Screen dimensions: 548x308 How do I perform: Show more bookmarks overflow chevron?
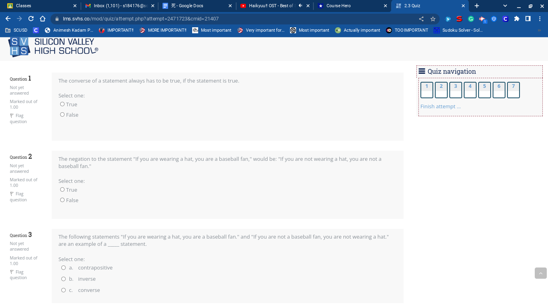pos(539,30)
